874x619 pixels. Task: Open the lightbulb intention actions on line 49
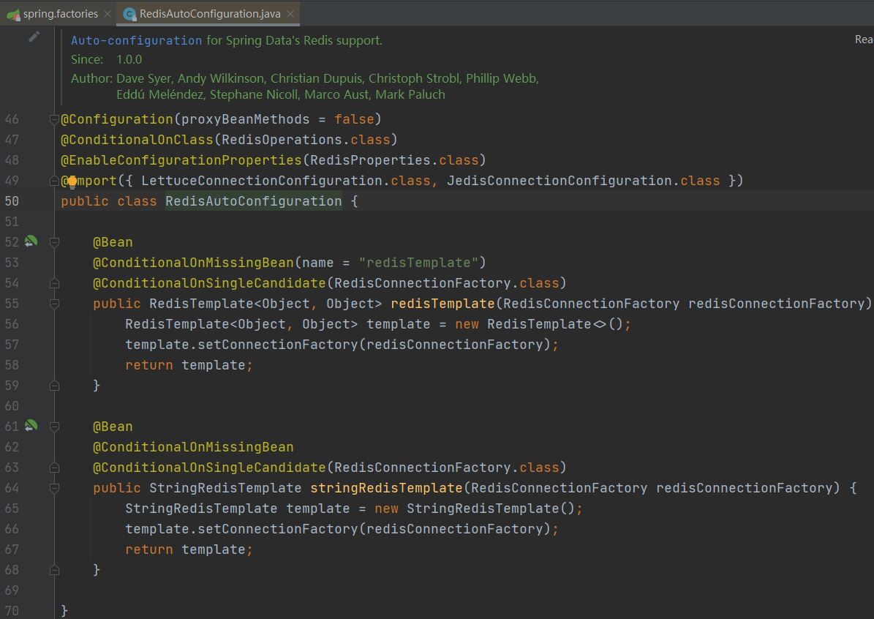[72, 181]
